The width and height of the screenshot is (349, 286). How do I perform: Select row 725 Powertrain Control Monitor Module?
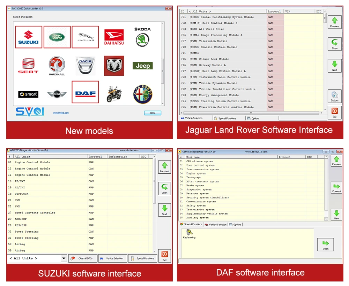(251, 107)
